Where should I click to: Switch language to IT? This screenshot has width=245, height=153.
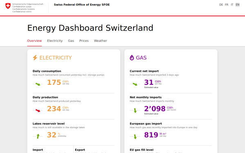pos(232,4)
